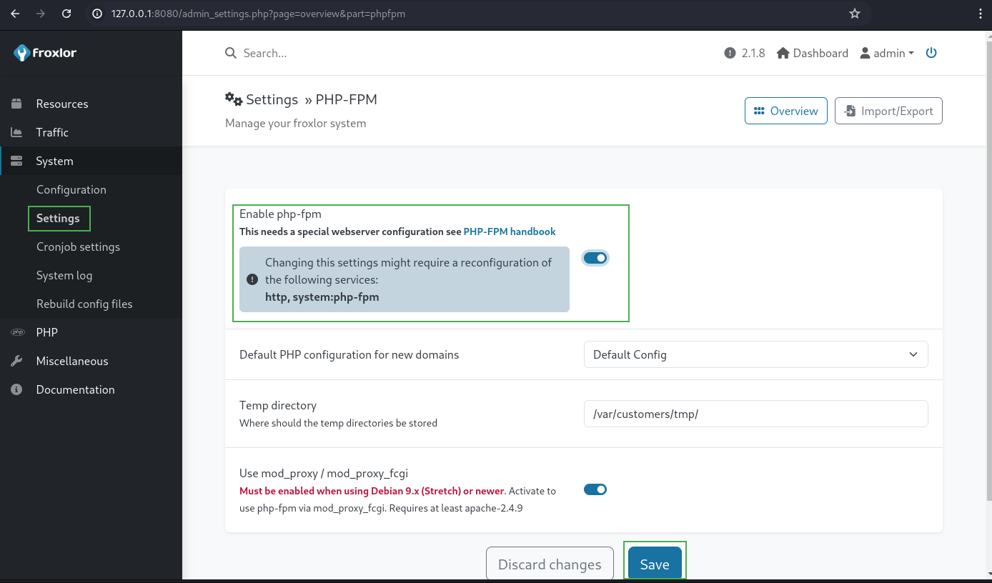Open the Settings submenu item

[x=58, y=218]
